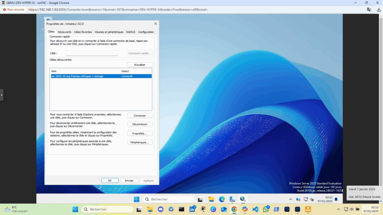Click the VM tray network icon
383x215 pixels.
tap(306, 199)
